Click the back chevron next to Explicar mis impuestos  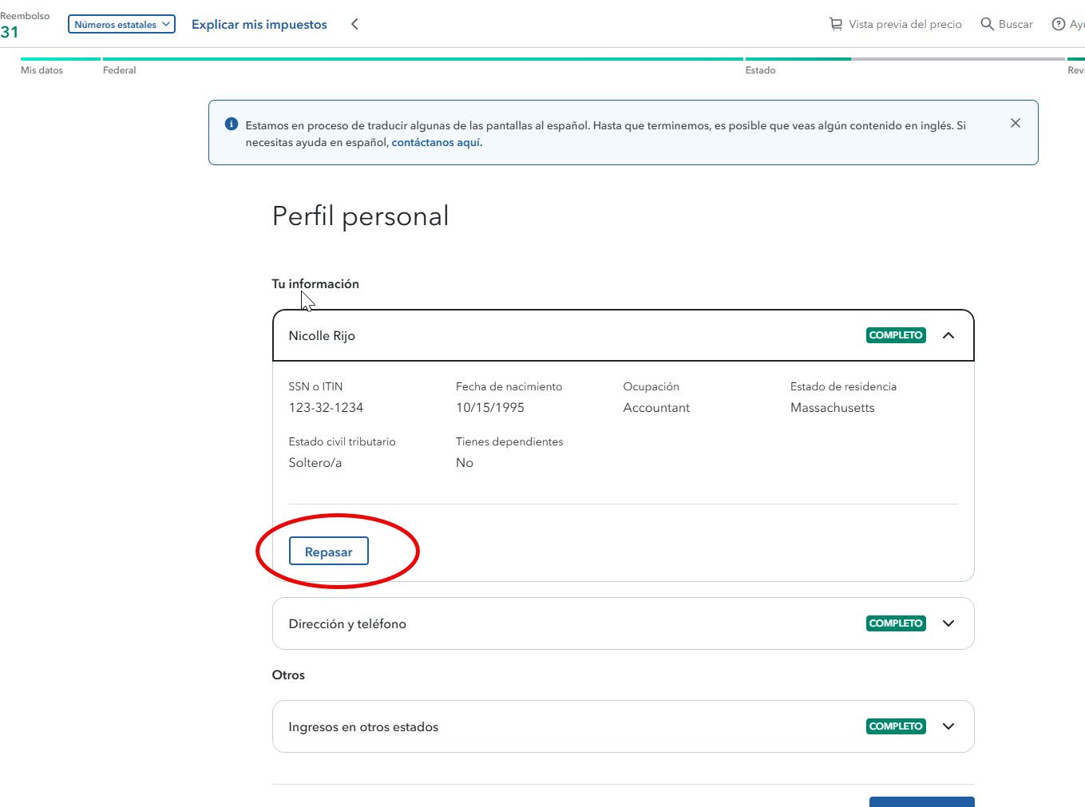(354, 24)
